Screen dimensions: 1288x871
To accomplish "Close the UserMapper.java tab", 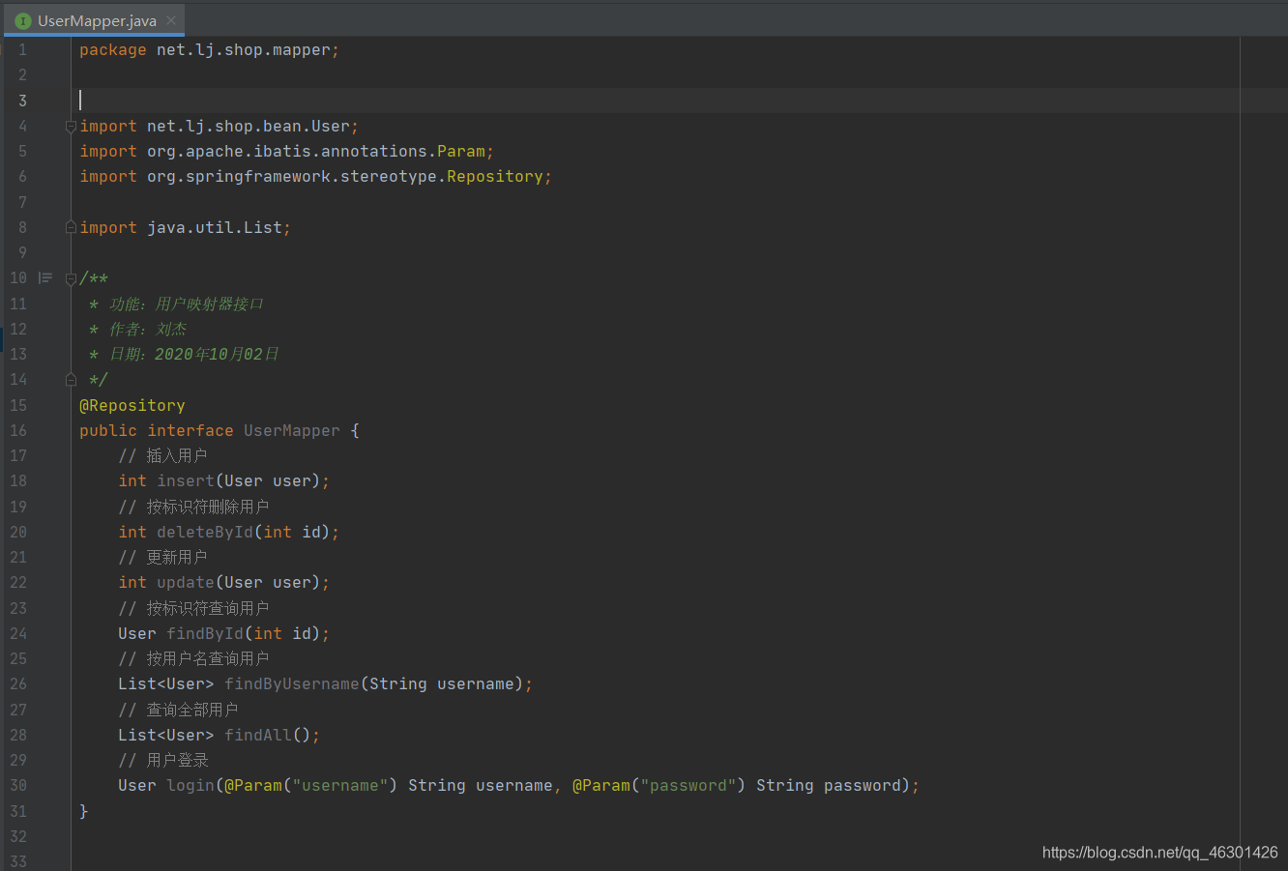I will point(171,20).
